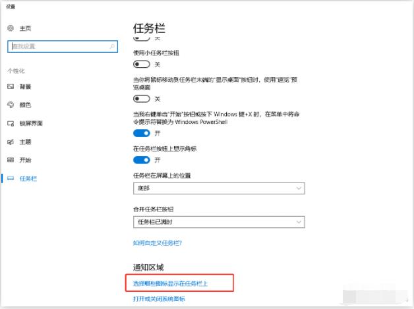Open the 开始 settings page
This screenshot has width=414, height=309.
[x=25, y=160]
